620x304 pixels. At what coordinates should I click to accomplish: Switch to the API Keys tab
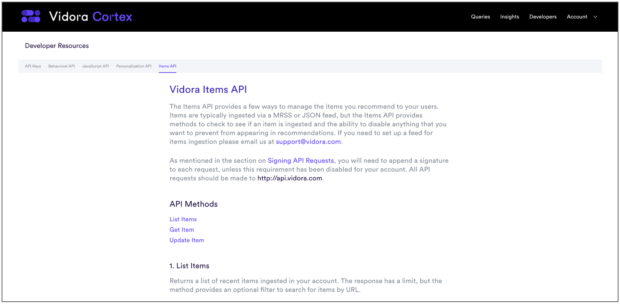point(33,66)
